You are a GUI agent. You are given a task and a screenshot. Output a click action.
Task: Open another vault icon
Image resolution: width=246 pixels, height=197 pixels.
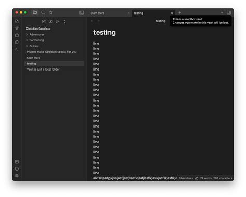[x=17, y=162]
